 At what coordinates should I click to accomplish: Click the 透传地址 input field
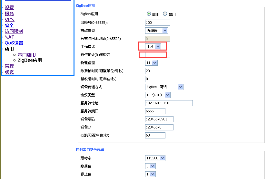coord(157,55)
